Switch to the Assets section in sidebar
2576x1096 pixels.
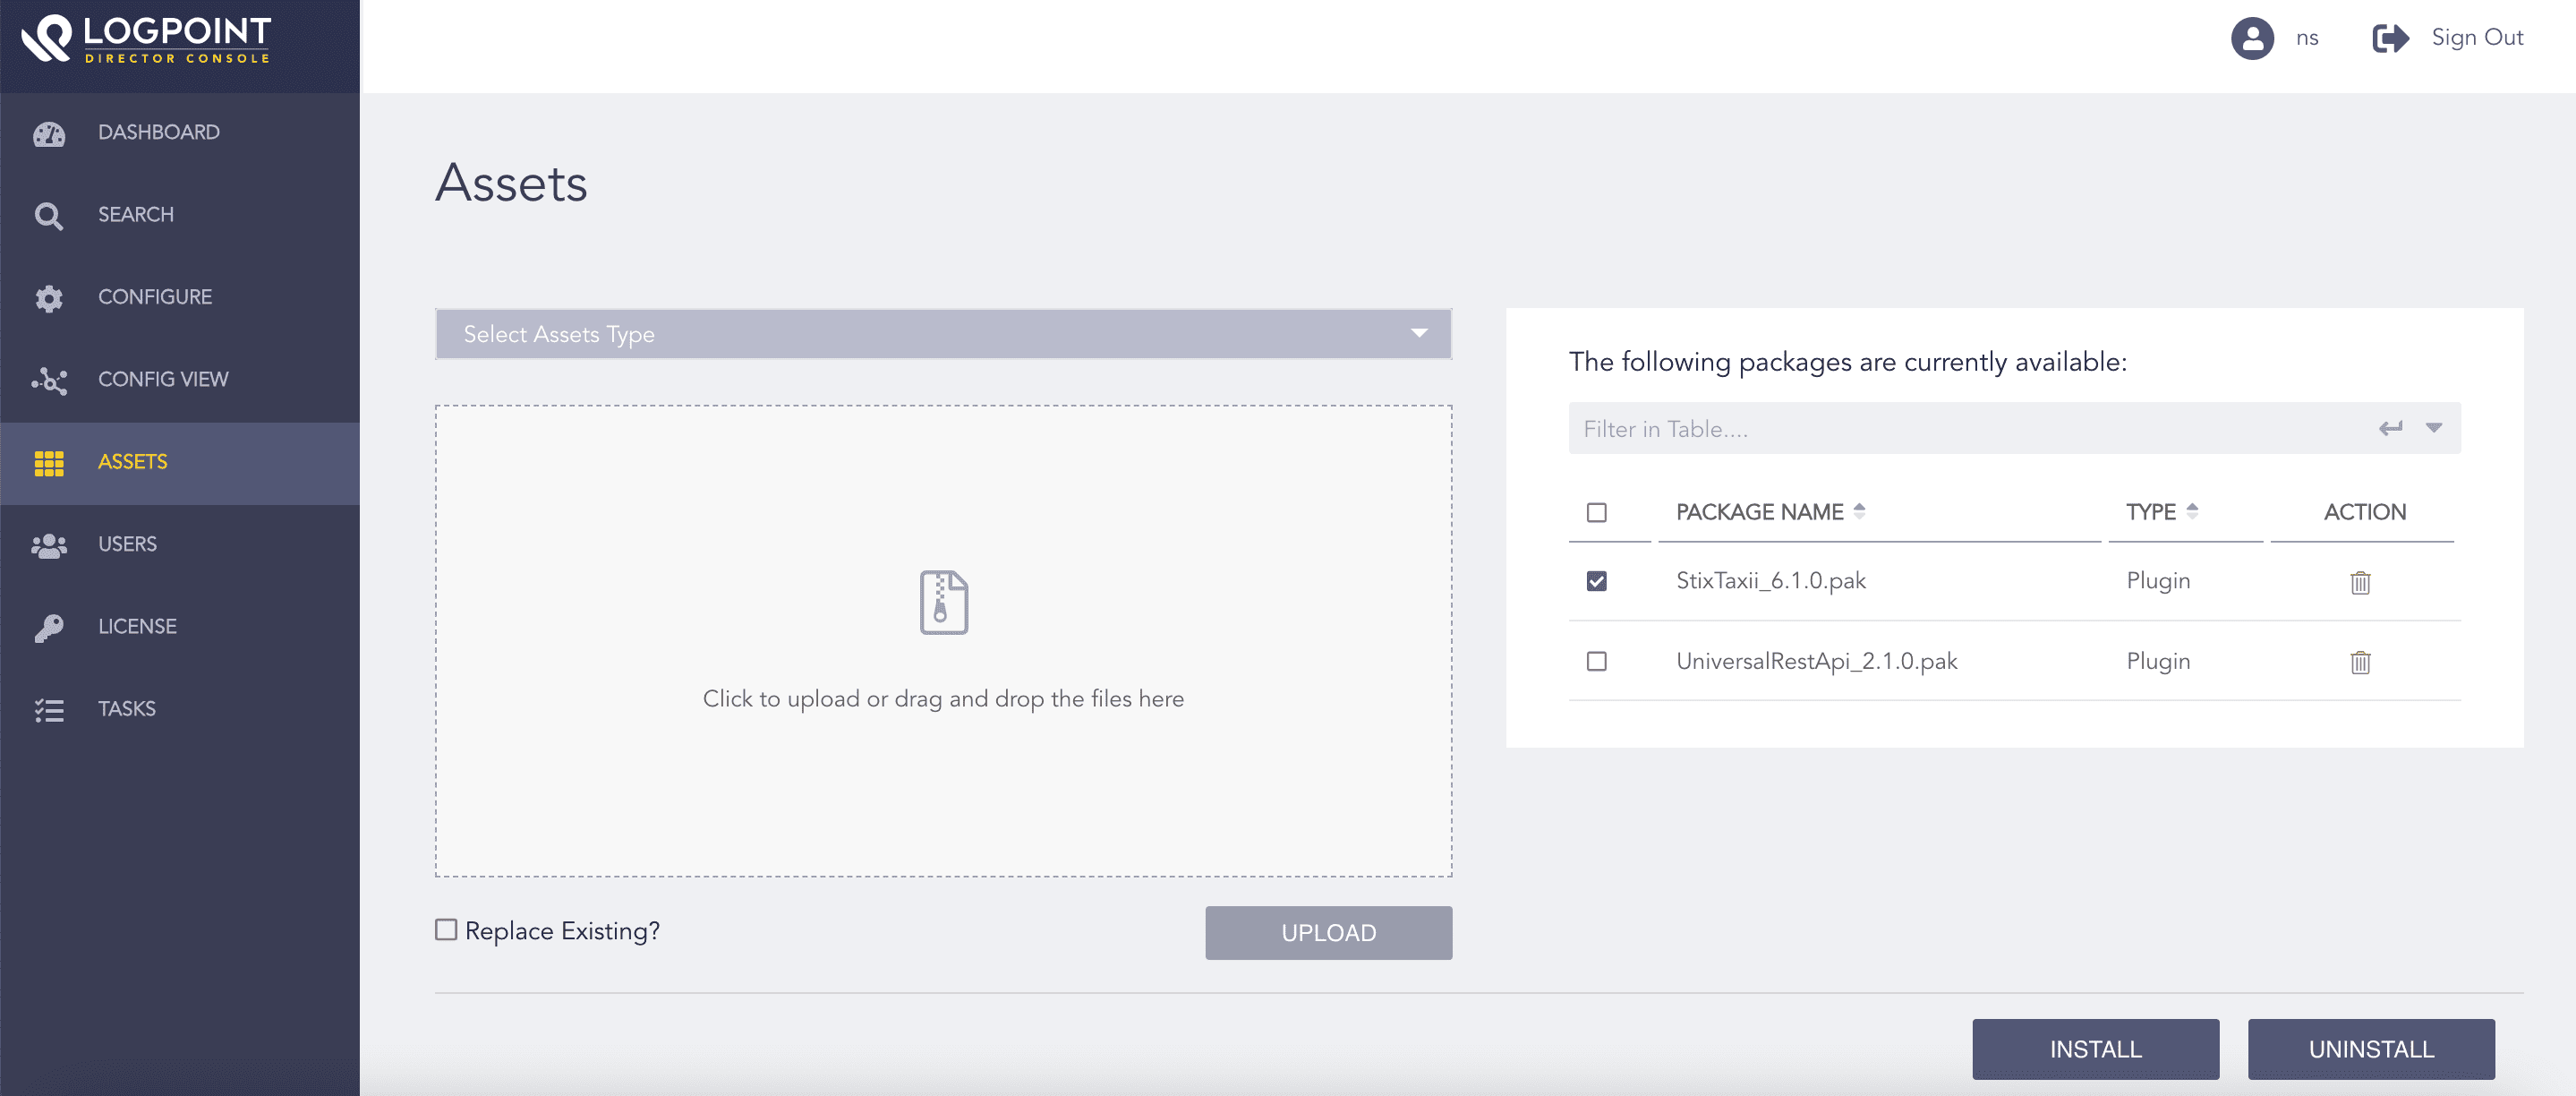[48, 462]
